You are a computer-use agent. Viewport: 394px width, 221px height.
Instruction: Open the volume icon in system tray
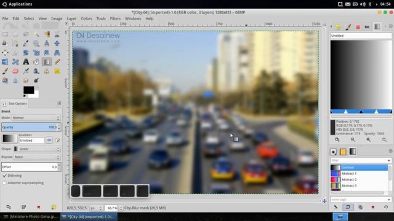[x=363, y=4]
